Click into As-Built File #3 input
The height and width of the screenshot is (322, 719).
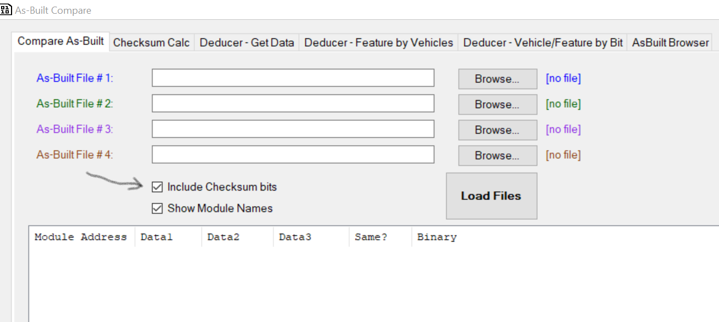coord(293,129)
